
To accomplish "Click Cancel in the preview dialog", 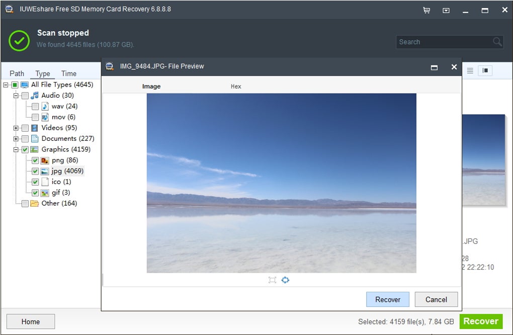I will coord(436,299).
